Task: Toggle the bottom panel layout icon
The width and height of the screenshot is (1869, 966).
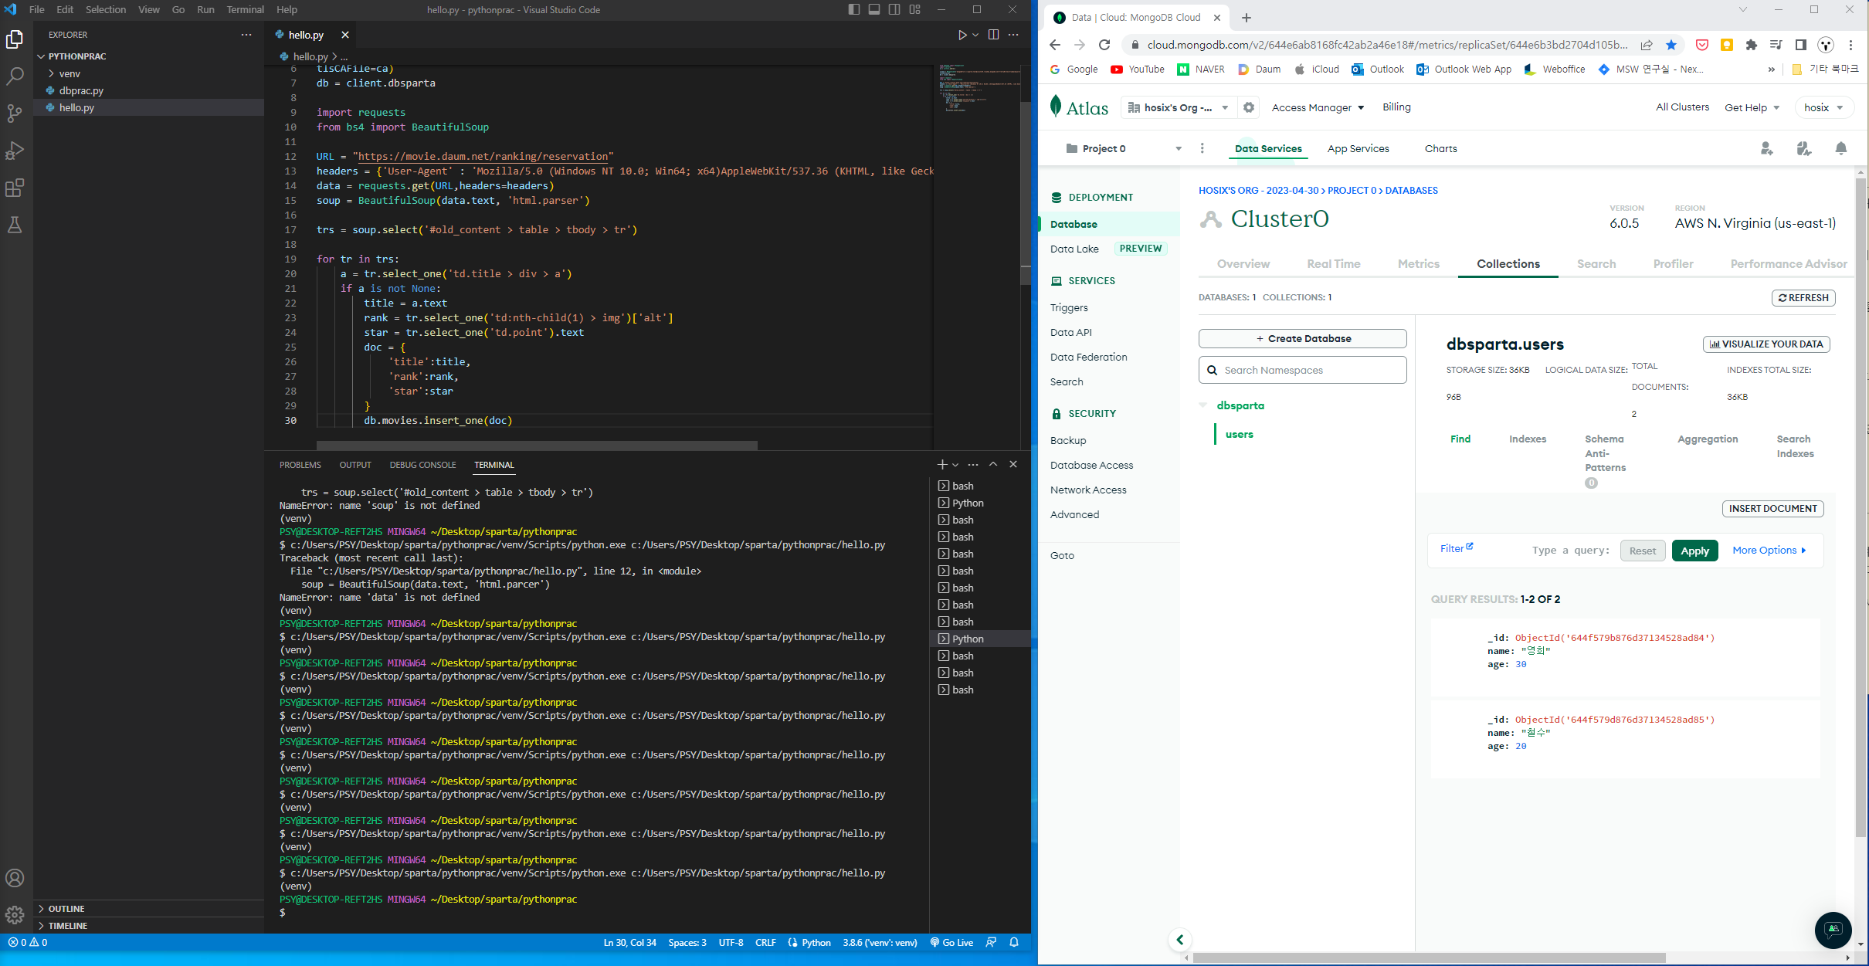Action: coord(874,9)
